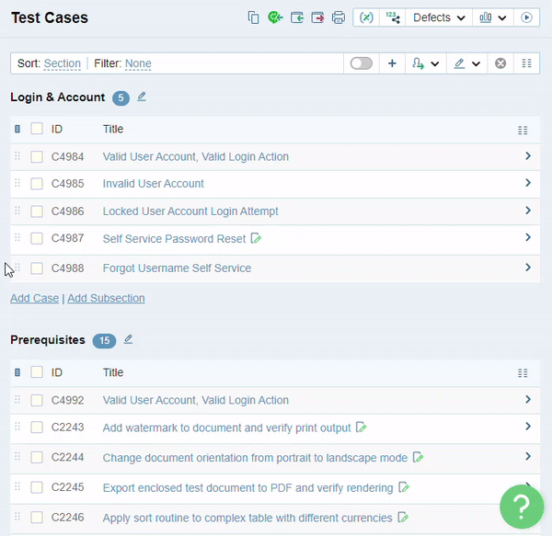Edit the Login & Account section name

click(142, 97)
